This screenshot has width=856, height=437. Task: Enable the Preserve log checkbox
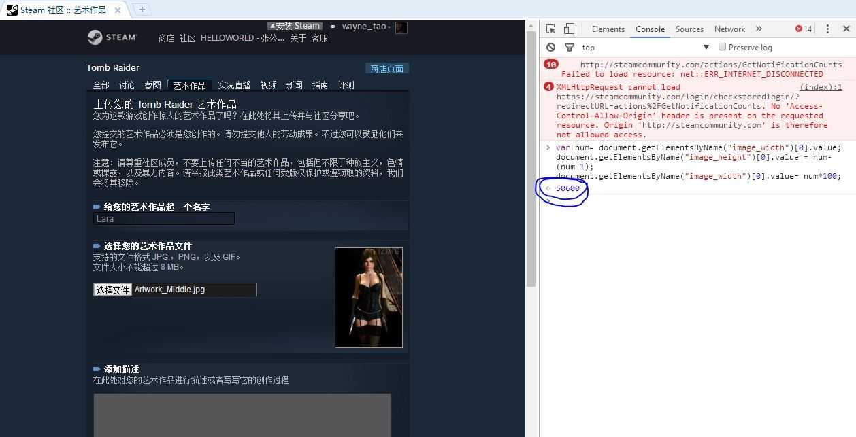pyautogui.click(x=723, y=47)
